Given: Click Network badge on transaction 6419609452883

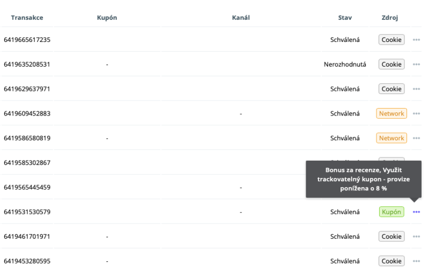Looking at the screenshot, I should [x=392, y=113].
